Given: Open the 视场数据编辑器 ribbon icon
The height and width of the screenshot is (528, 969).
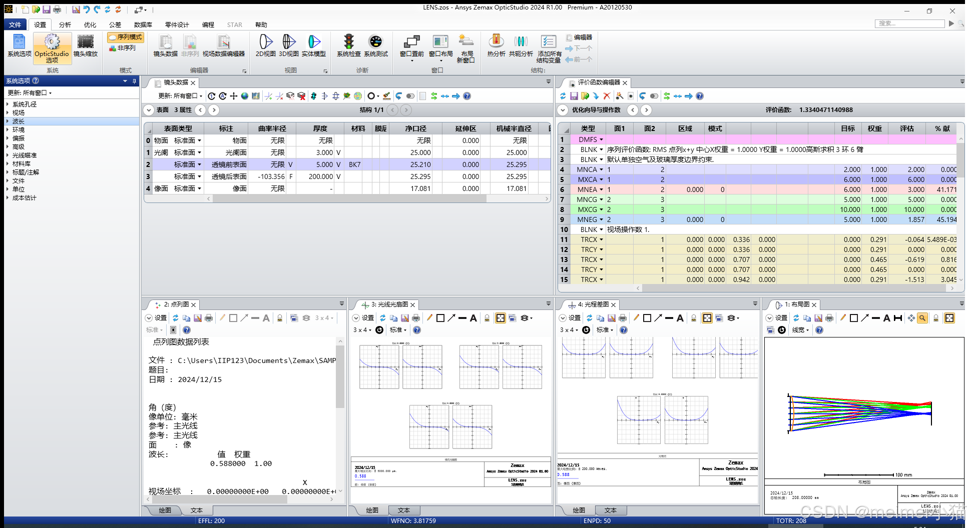Looking at the screenshot, I should pos(224,46).
